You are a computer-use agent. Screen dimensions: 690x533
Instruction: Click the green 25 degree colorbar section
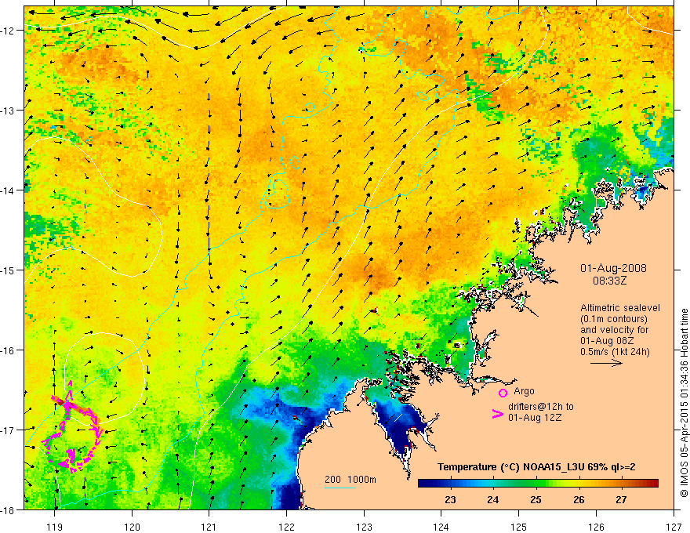[535, 484]
